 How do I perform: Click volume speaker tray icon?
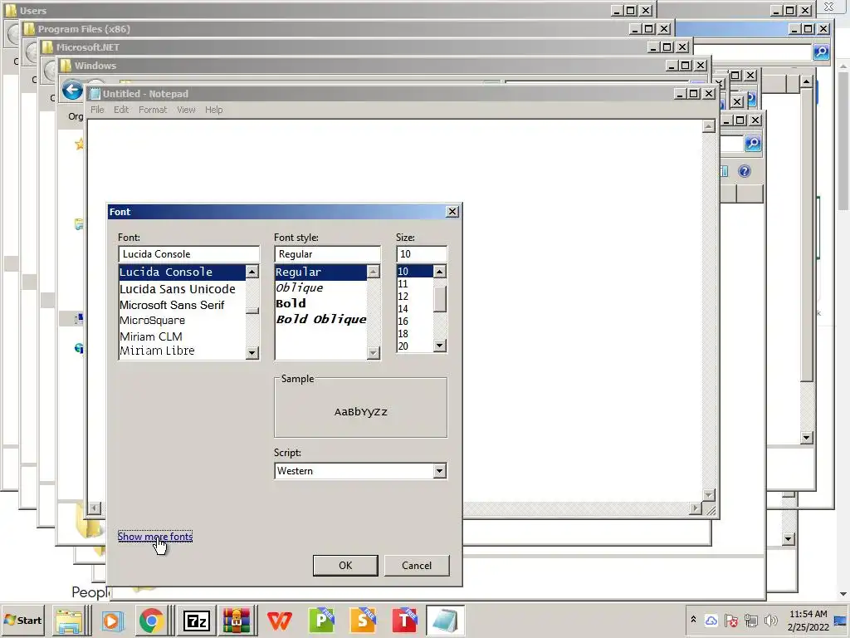pyautogui.click(x=770, y=620)
